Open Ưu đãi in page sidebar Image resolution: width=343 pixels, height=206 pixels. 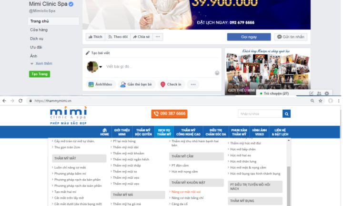click(x=36, y=47)
